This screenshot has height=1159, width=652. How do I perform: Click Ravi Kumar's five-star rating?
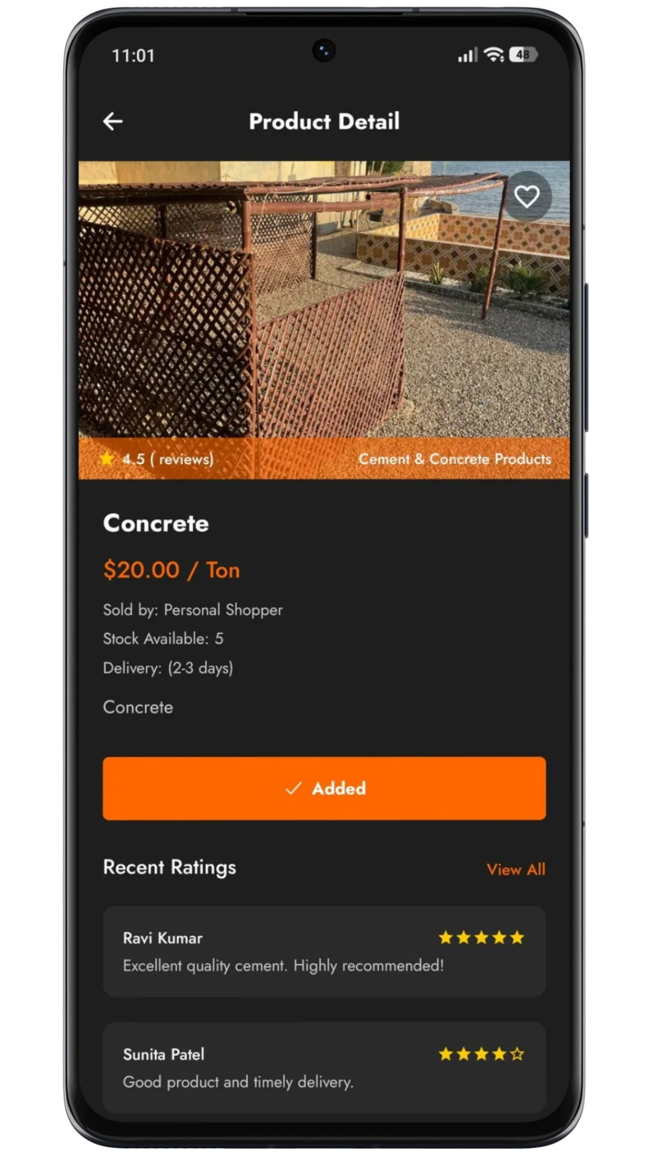pos(482,937)
